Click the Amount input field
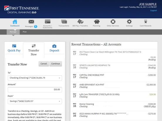Screen dimensions: 162x121 pyautogui.click(x=35, y=89)
